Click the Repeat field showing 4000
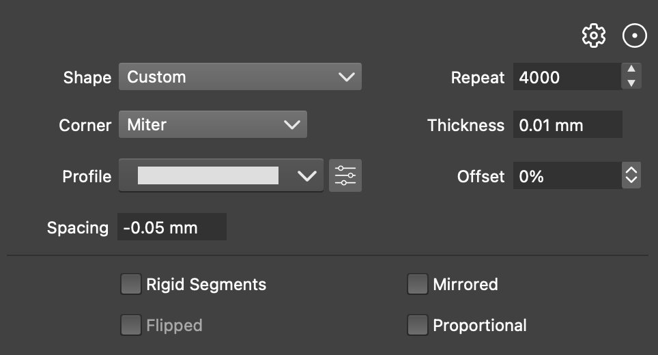658x355 pixels. pyautogui.click(x=567, y=76)
